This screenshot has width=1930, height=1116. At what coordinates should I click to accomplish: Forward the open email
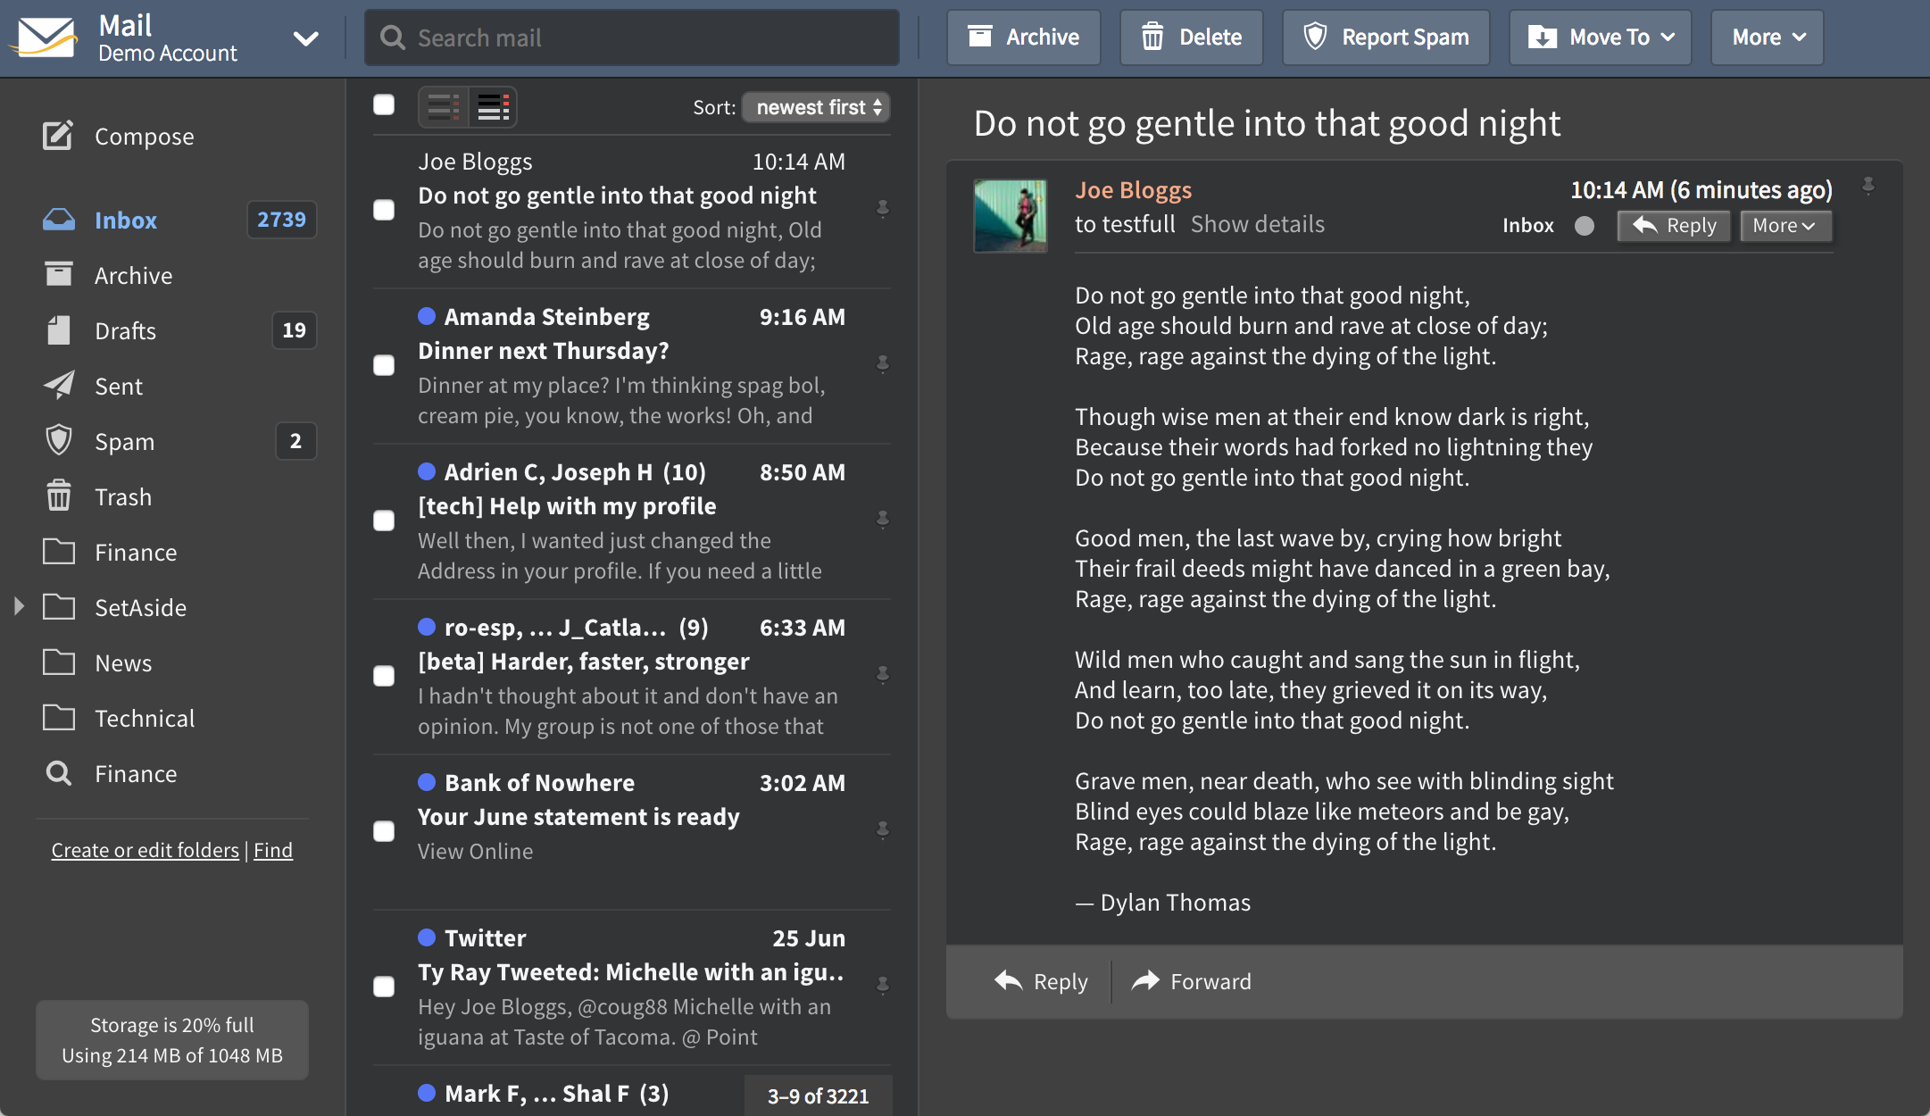tap(1191, 981)
